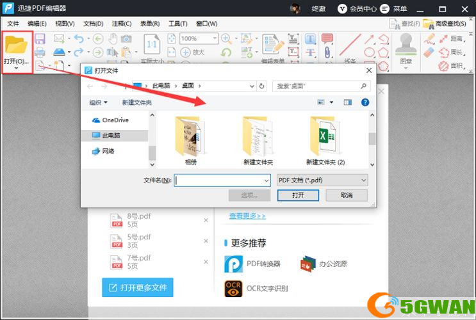The height and width of the screenshot is (320, 476).
Task: Select the Hand tool
Action: [113, 38]
